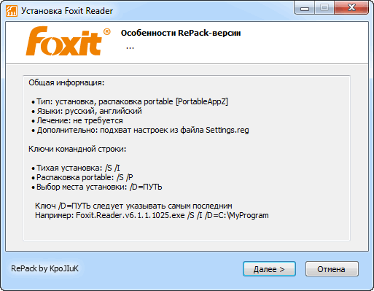Click the RePack by KpoJIuK label
This screenshot has height=291, width=374.
pyautogui.click(x=45, y=268)
